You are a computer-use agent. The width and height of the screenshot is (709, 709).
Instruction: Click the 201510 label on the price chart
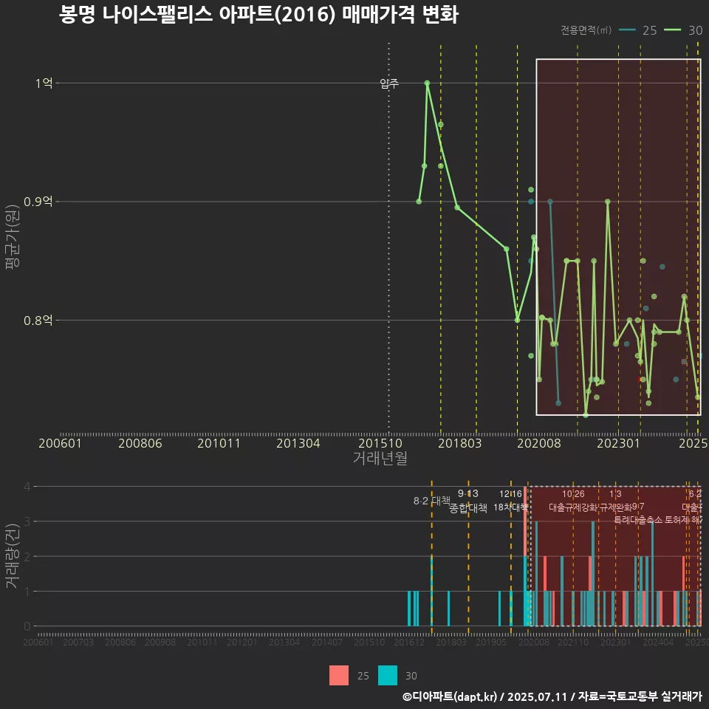click(380, 443)
